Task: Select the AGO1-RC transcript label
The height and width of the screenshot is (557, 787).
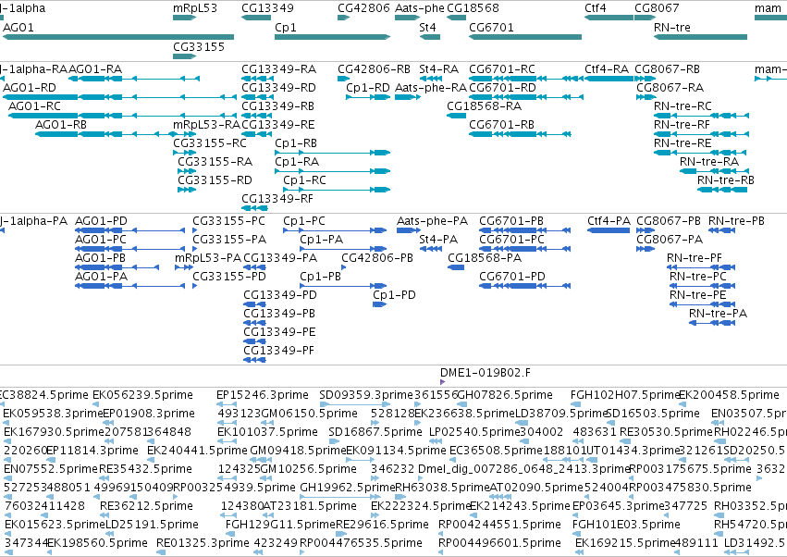Action: [x=34, y=106]
